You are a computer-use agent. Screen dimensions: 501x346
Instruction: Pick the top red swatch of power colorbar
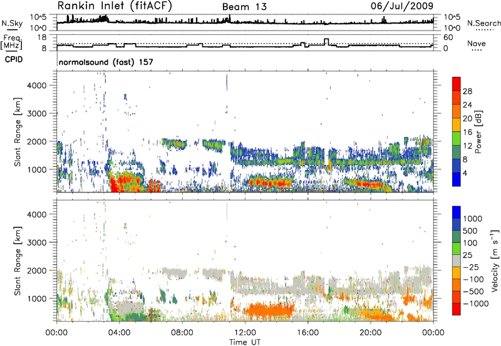(x=457, y=84)
